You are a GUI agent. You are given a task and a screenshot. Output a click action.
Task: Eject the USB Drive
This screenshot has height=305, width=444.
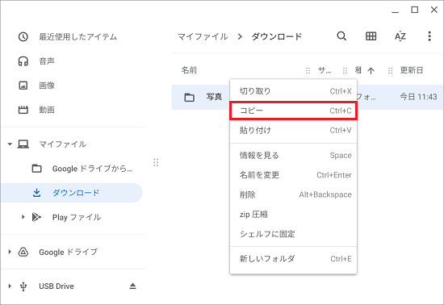tap(133, 286)
